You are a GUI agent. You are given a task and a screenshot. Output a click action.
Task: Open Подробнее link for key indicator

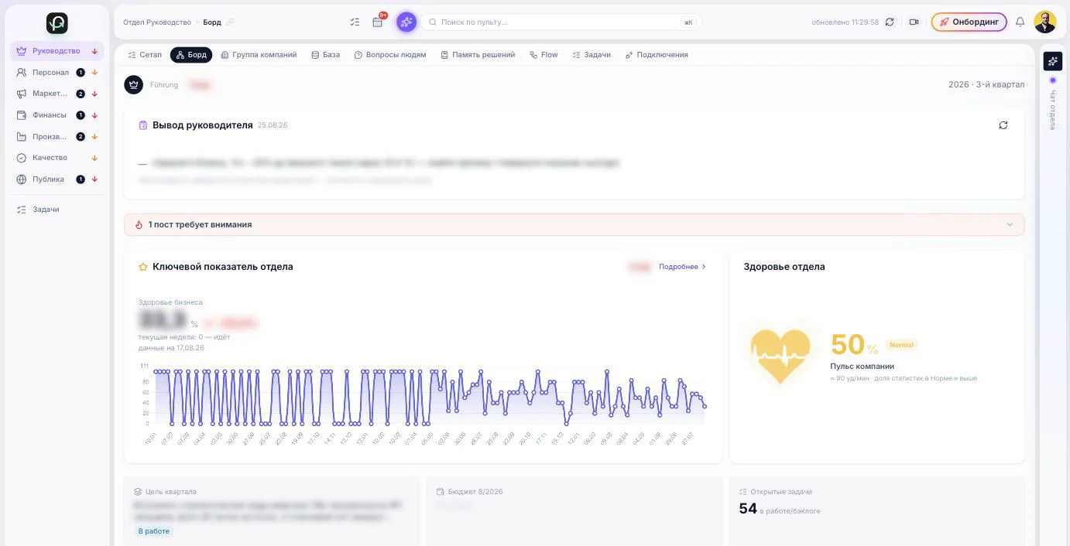click(682, 267)
